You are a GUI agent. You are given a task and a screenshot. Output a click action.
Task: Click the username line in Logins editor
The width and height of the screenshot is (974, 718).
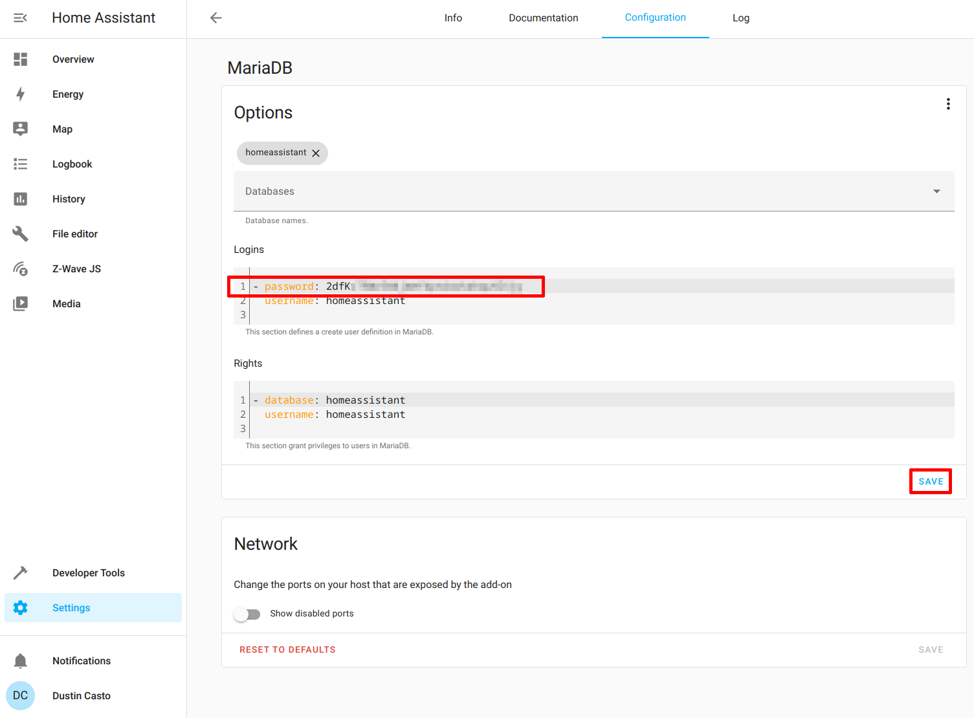602,301
